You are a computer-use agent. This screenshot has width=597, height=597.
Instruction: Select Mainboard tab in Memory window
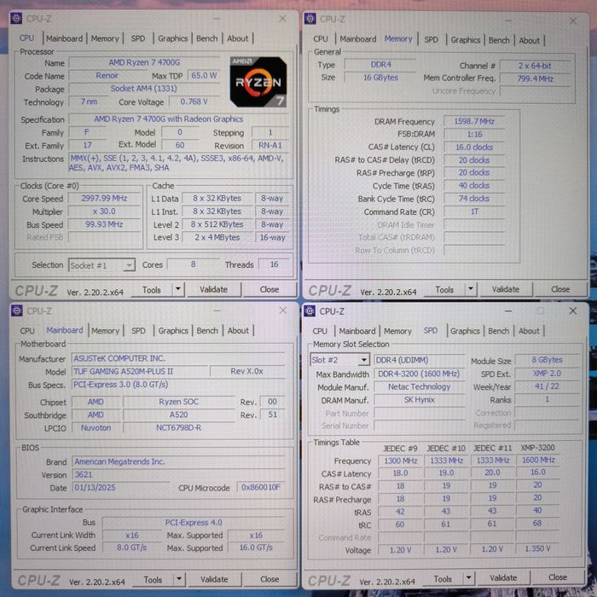click(358, 39)
